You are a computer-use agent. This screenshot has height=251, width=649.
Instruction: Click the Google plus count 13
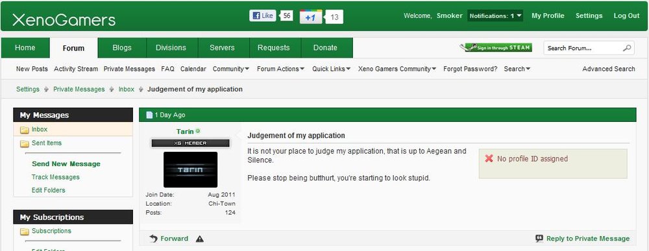334,18
